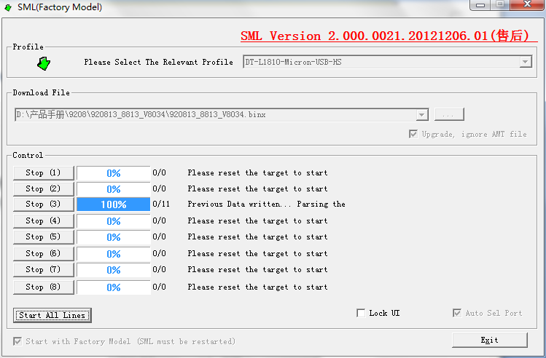The width and height of the screenshot is (546, 358).
Task: Click the Stop (6) button
Action: click(x=44, y=253)
